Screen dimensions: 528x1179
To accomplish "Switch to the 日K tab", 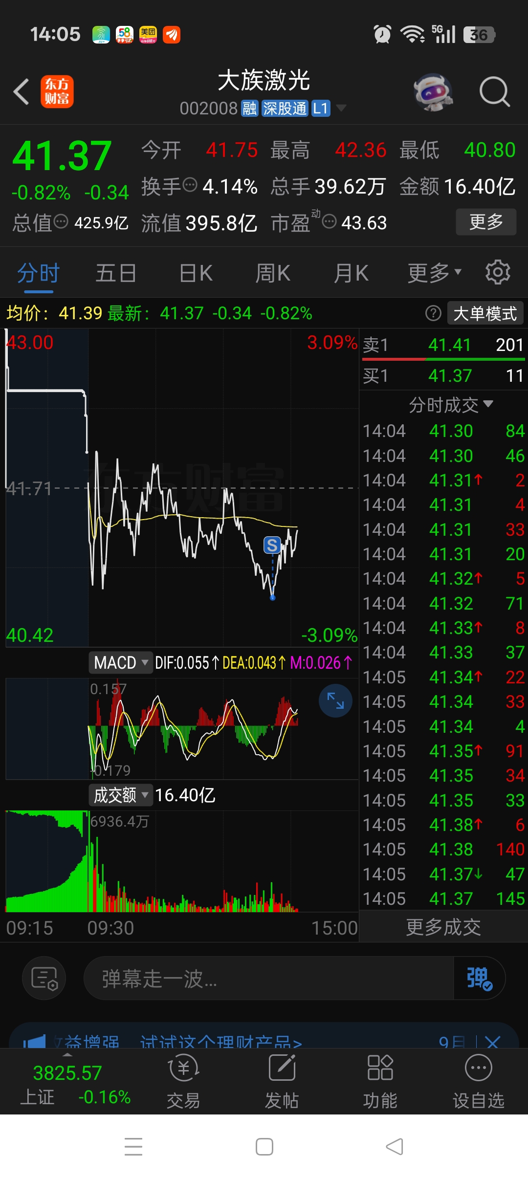I will click(196, 272).
